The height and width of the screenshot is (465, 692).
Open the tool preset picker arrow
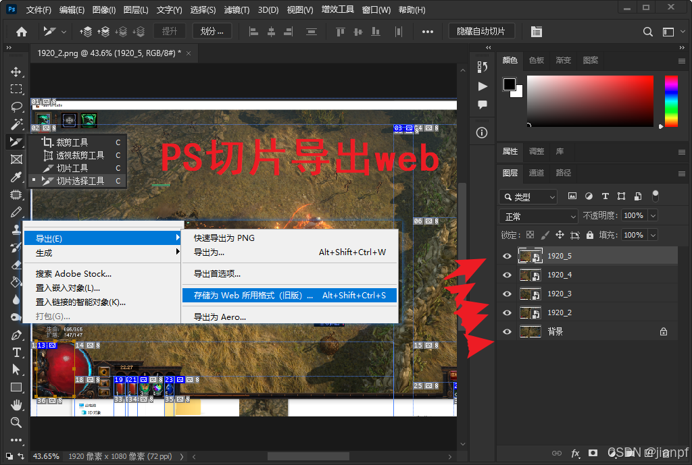tap(64, 32)
